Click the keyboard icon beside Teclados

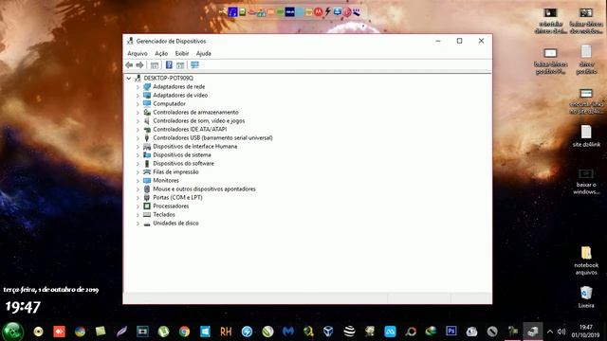(147, 215)
